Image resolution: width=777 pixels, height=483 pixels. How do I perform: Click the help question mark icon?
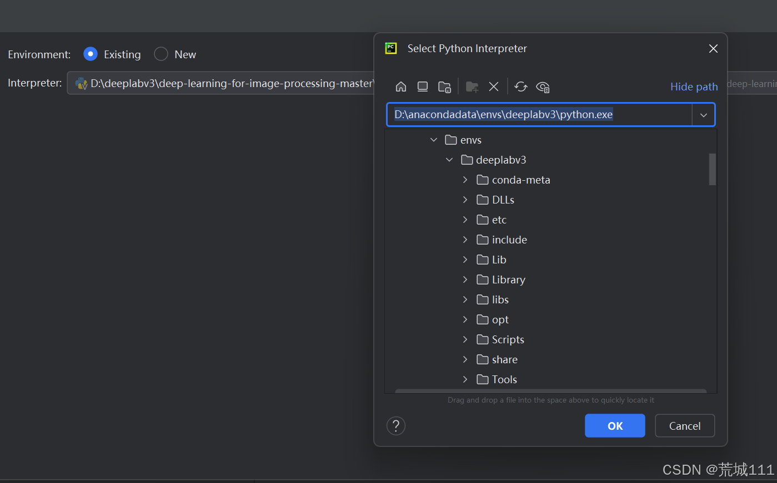tap(396, 426)
